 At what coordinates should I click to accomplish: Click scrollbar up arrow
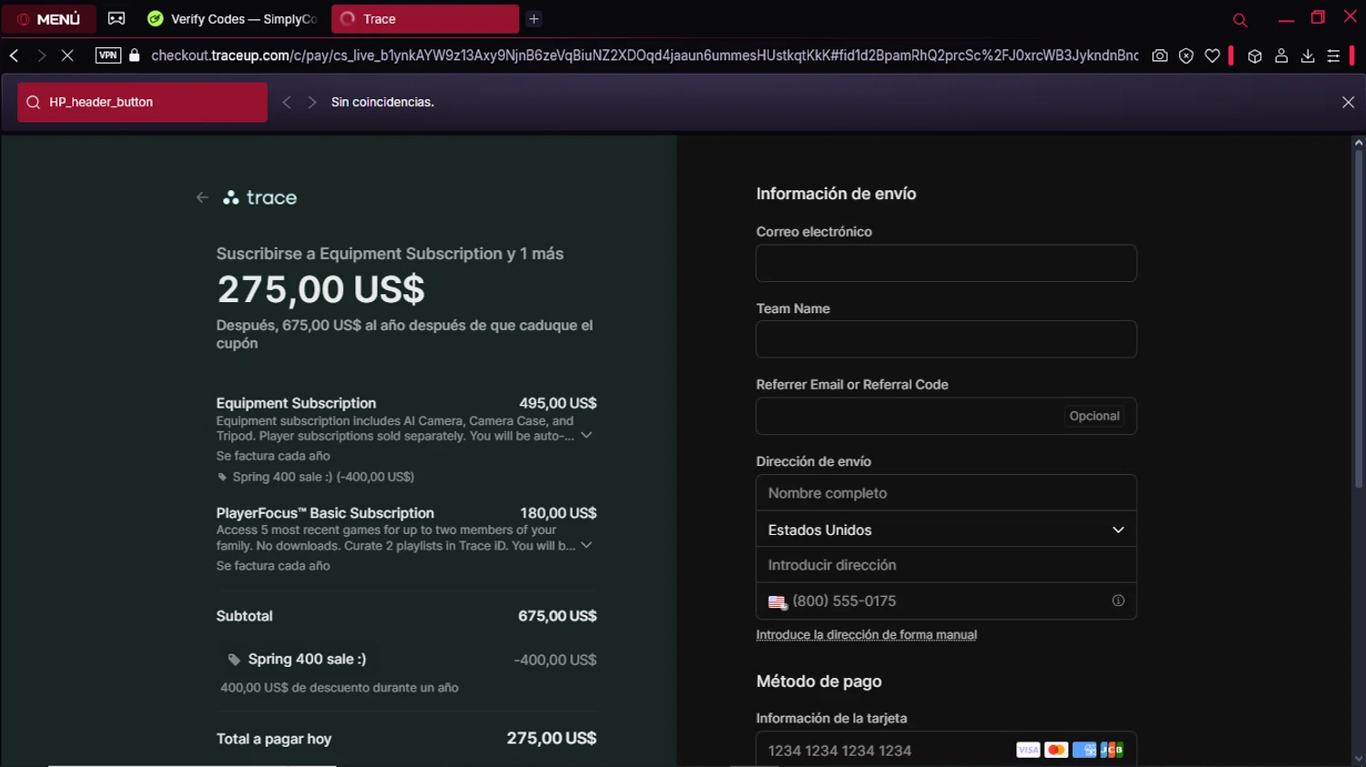point(1358,143)
